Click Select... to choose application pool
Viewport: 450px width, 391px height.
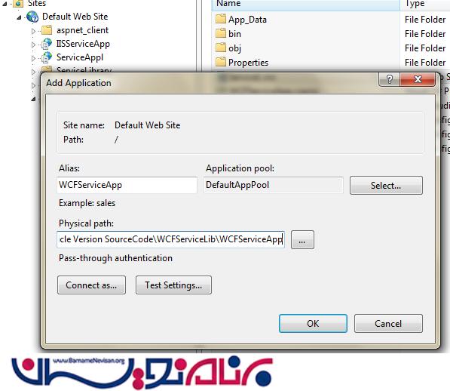click(x=386, y=185)
